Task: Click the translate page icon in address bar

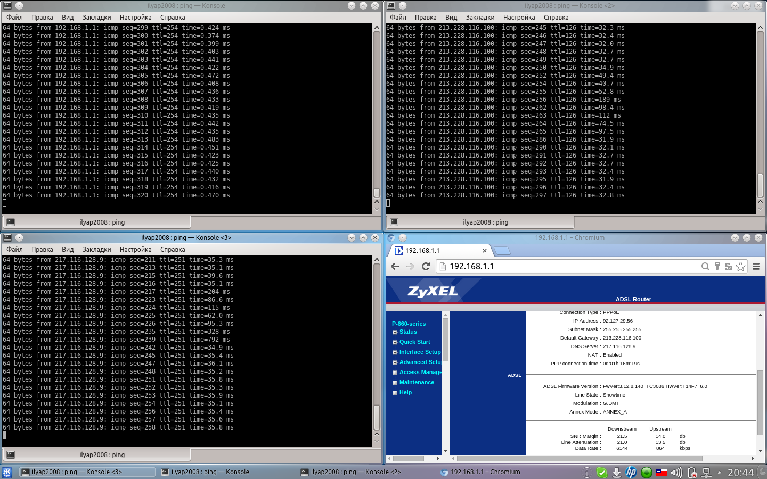Action: pyautogui.click(x=729, y=267)
